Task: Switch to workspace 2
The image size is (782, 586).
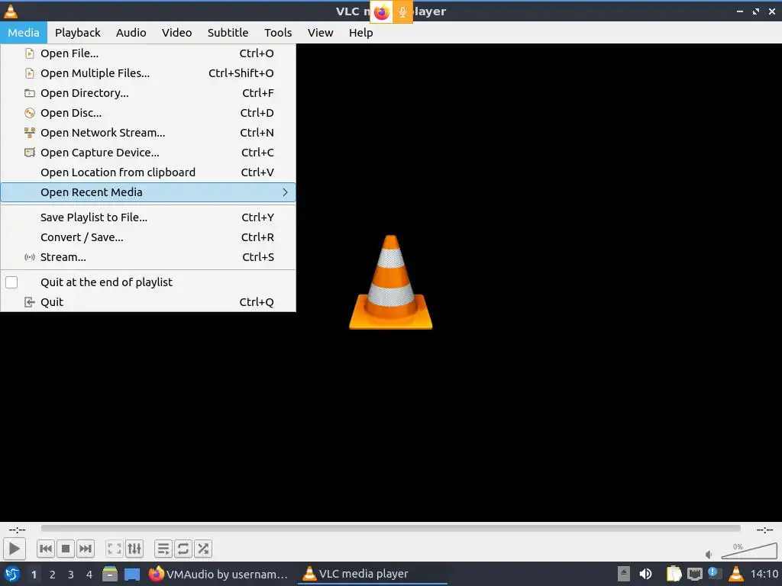Action: tap(53, 575)
